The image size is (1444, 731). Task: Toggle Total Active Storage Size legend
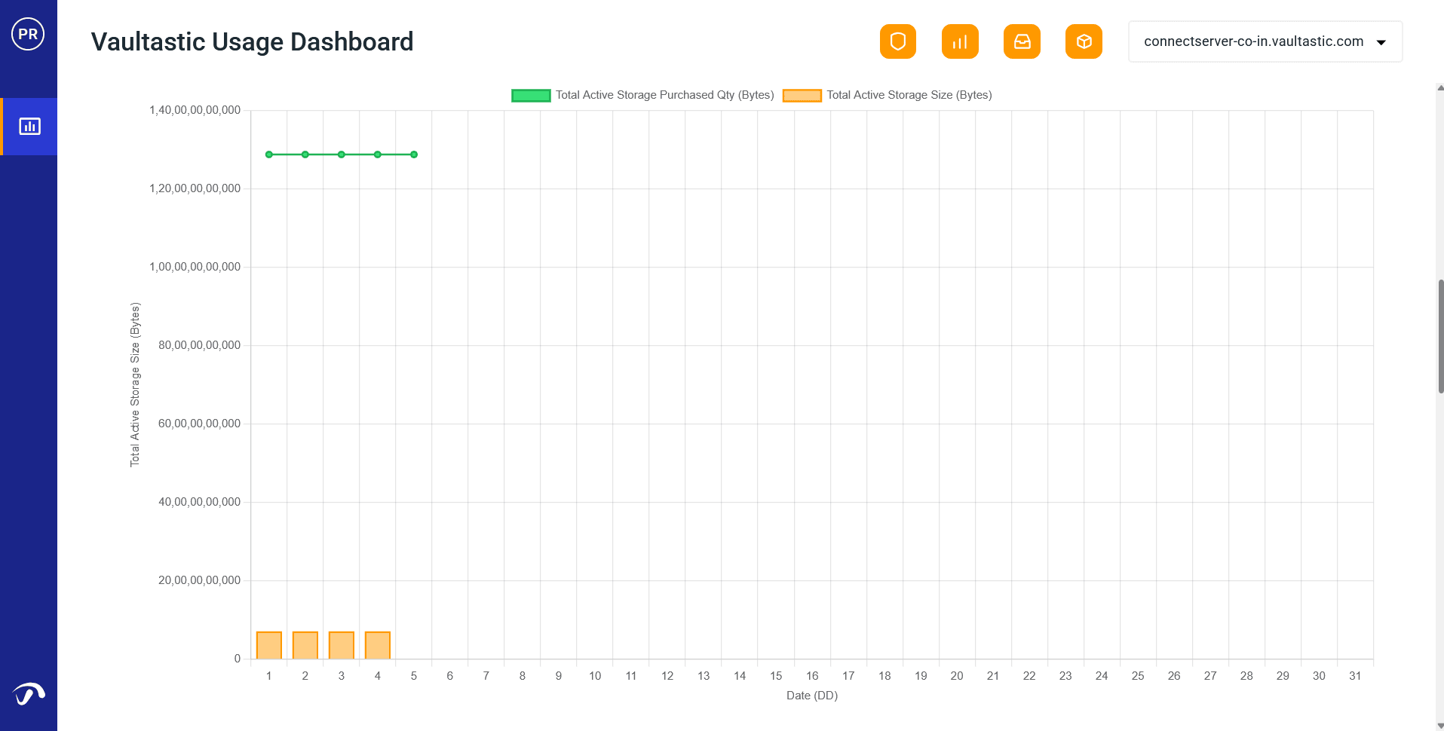pos(909,95)
